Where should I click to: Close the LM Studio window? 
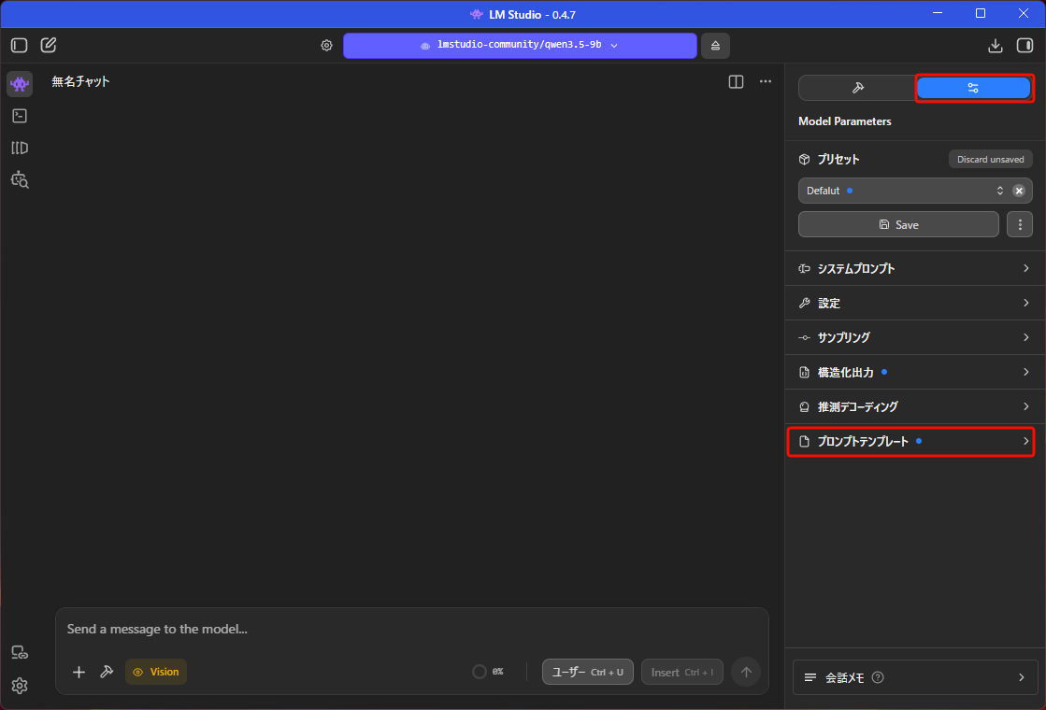coord(1024,13)
